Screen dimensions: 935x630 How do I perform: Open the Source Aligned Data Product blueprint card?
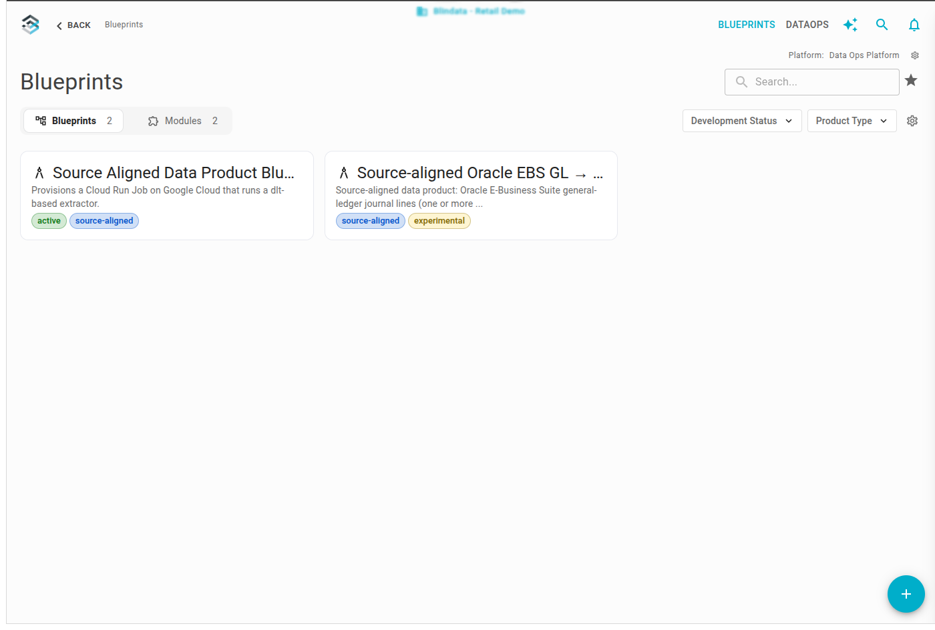pos(167,196)
